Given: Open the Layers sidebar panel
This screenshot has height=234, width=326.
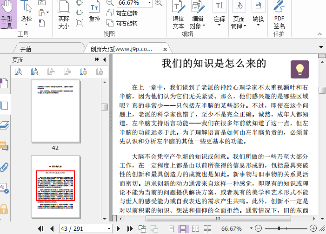Looking at the screenshot, I should (x=4, y=125).
